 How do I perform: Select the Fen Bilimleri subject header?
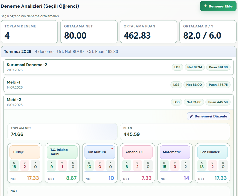[x=212, y=152]
